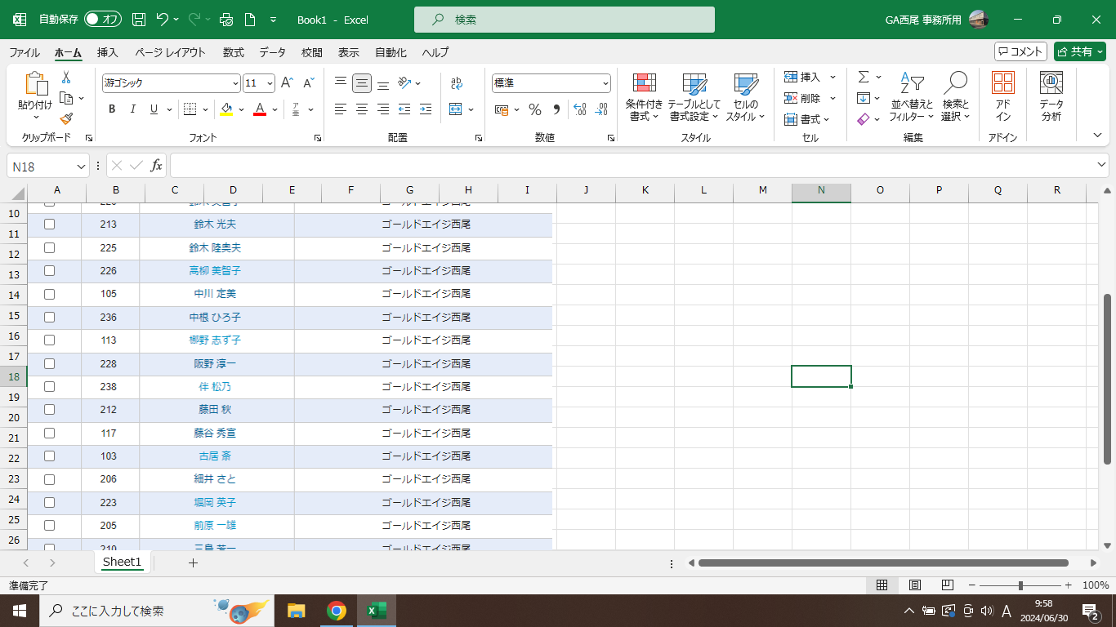
Task: Apply percent style number format
Action: tap(535, 109)
